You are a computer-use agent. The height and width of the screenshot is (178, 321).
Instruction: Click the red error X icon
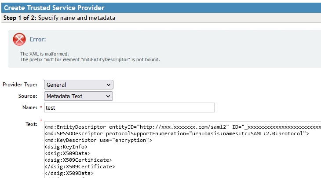point(19,40)
